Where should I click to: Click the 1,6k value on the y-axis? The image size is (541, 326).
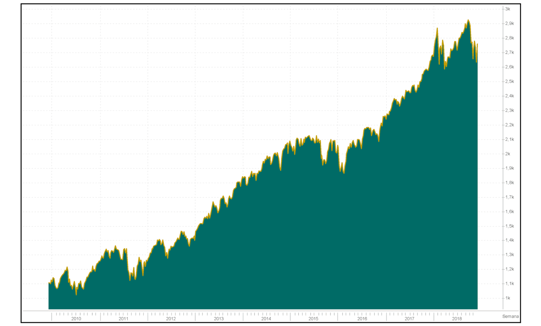point(510,212)
